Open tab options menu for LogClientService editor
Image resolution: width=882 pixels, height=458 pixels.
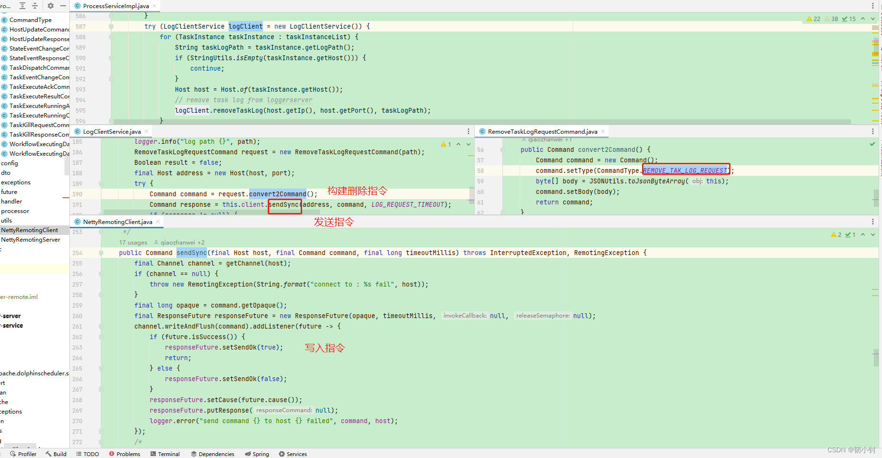pos(468,131)
